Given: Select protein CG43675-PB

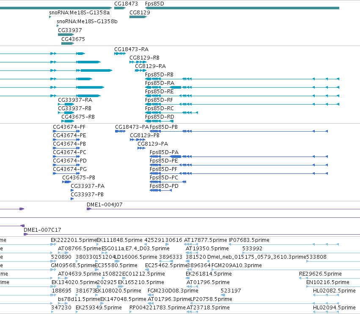Looking at the screenshot, I should pos(79,178).
